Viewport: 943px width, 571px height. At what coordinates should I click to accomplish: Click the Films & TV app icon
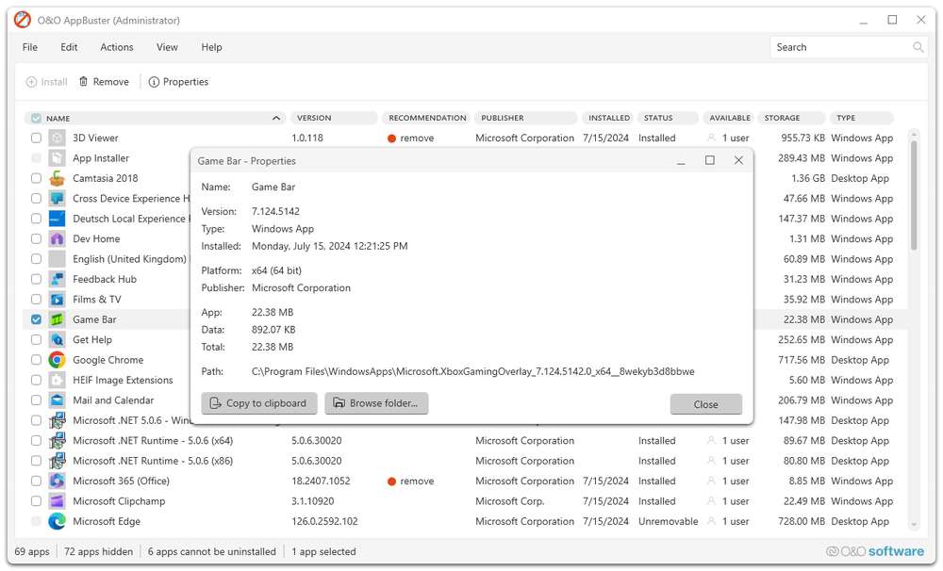(x=57, y=300)
